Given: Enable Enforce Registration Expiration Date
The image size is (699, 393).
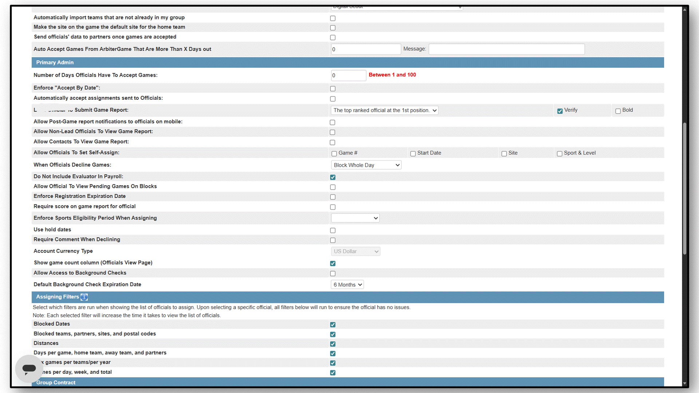Looking at the screenshot, I should click(333, 197).
